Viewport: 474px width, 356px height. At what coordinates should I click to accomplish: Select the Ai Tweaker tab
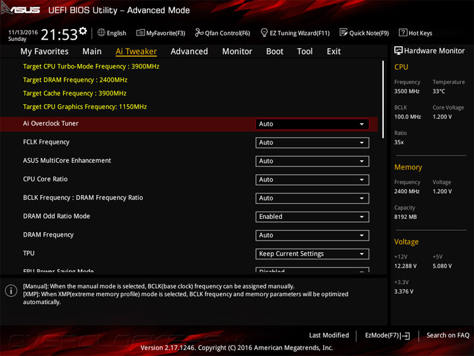[x=136, y=51]
